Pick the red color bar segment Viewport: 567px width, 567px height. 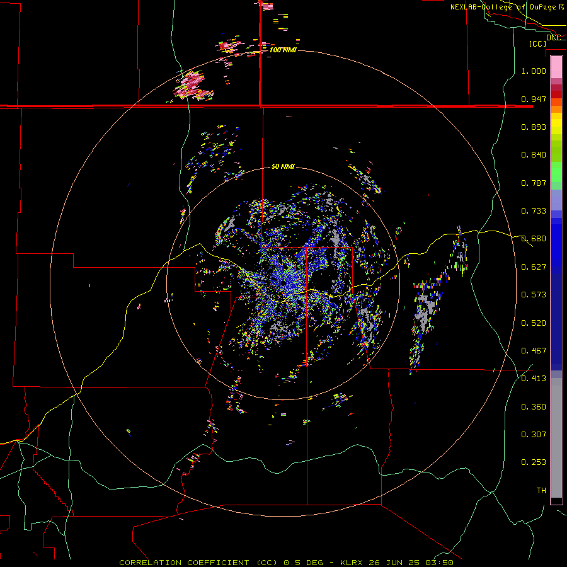click(556, 94)
